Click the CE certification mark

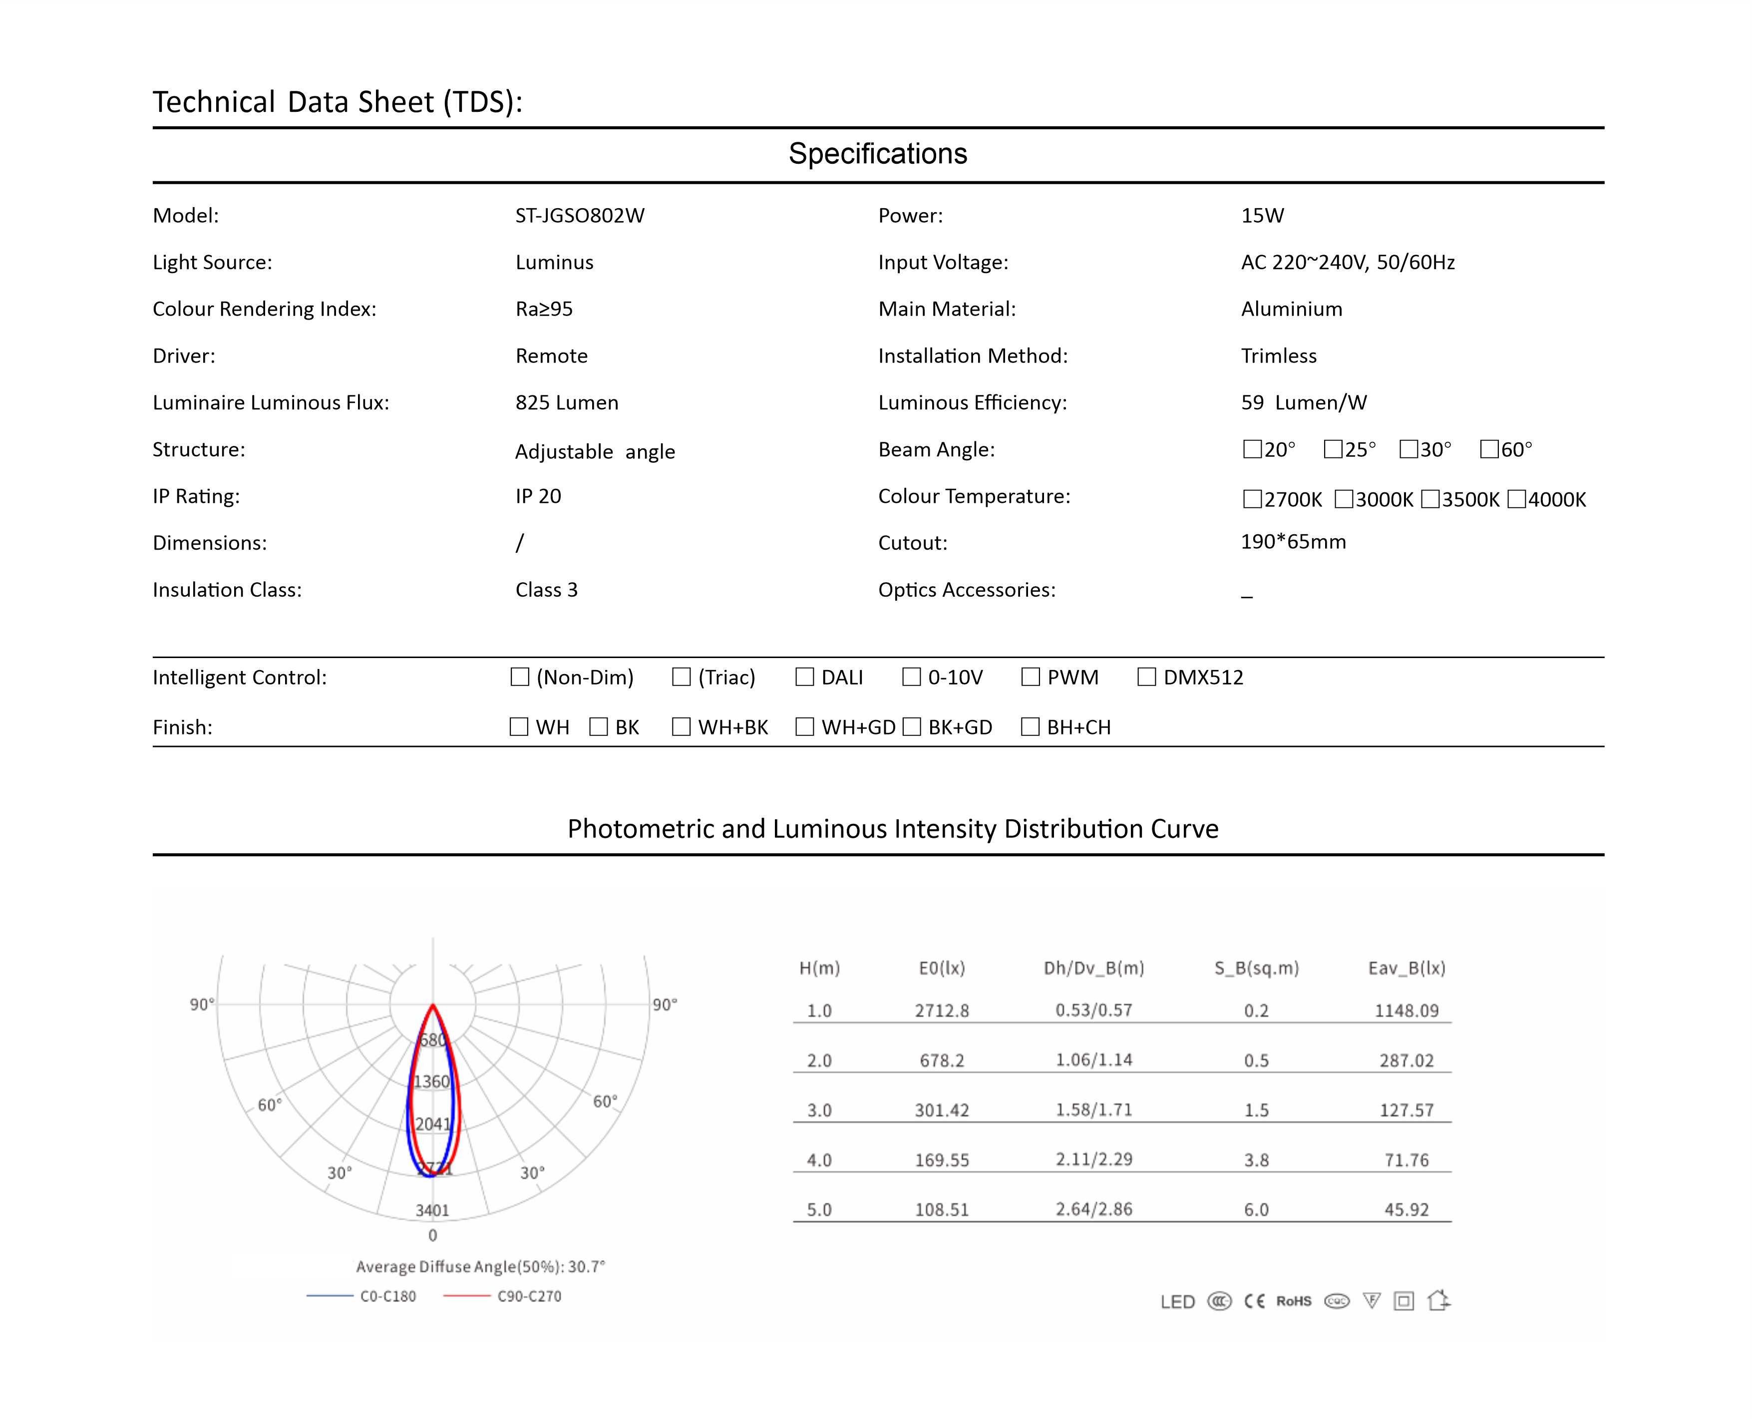tap(1254, 1301)
